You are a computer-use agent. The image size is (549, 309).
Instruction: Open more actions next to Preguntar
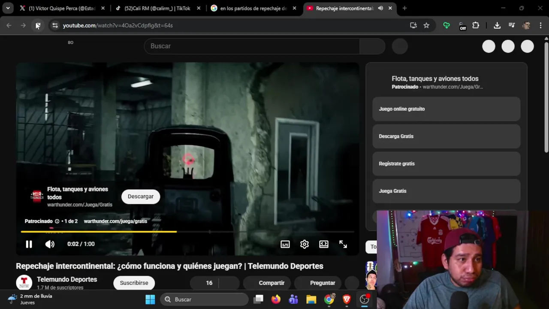pyautogui.click(x=352, y=283)
